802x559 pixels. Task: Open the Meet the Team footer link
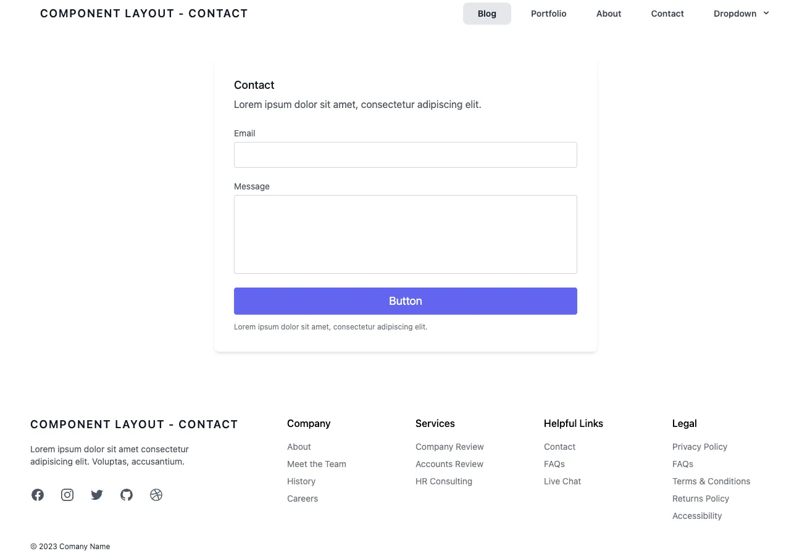tap(316, 464)
